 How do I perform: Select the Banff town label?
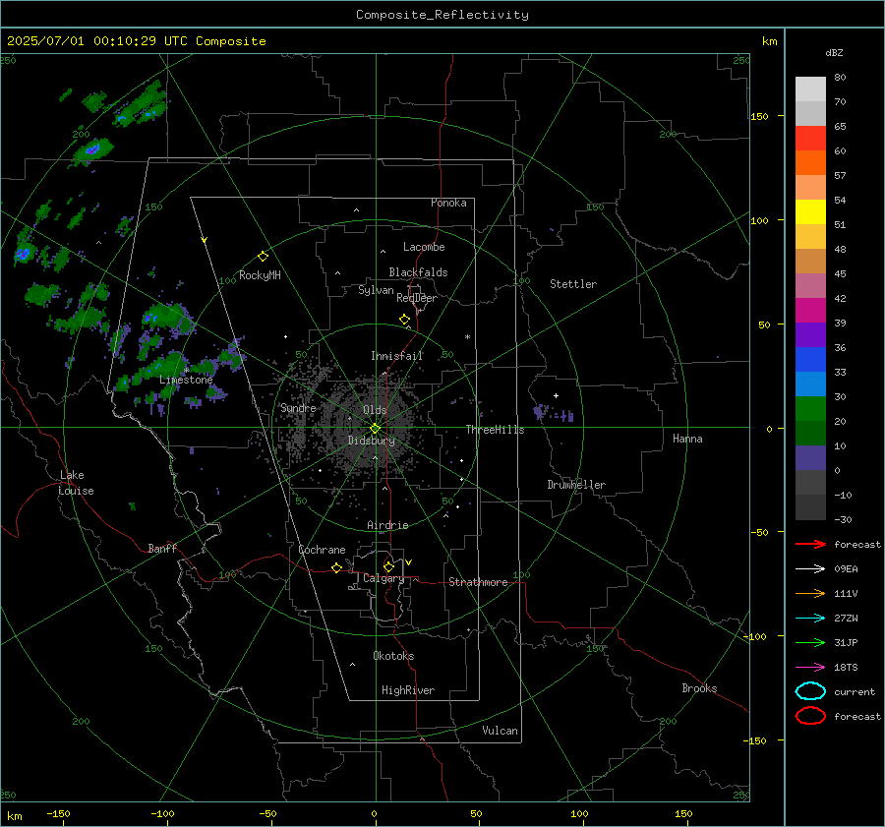coord(162,549)
